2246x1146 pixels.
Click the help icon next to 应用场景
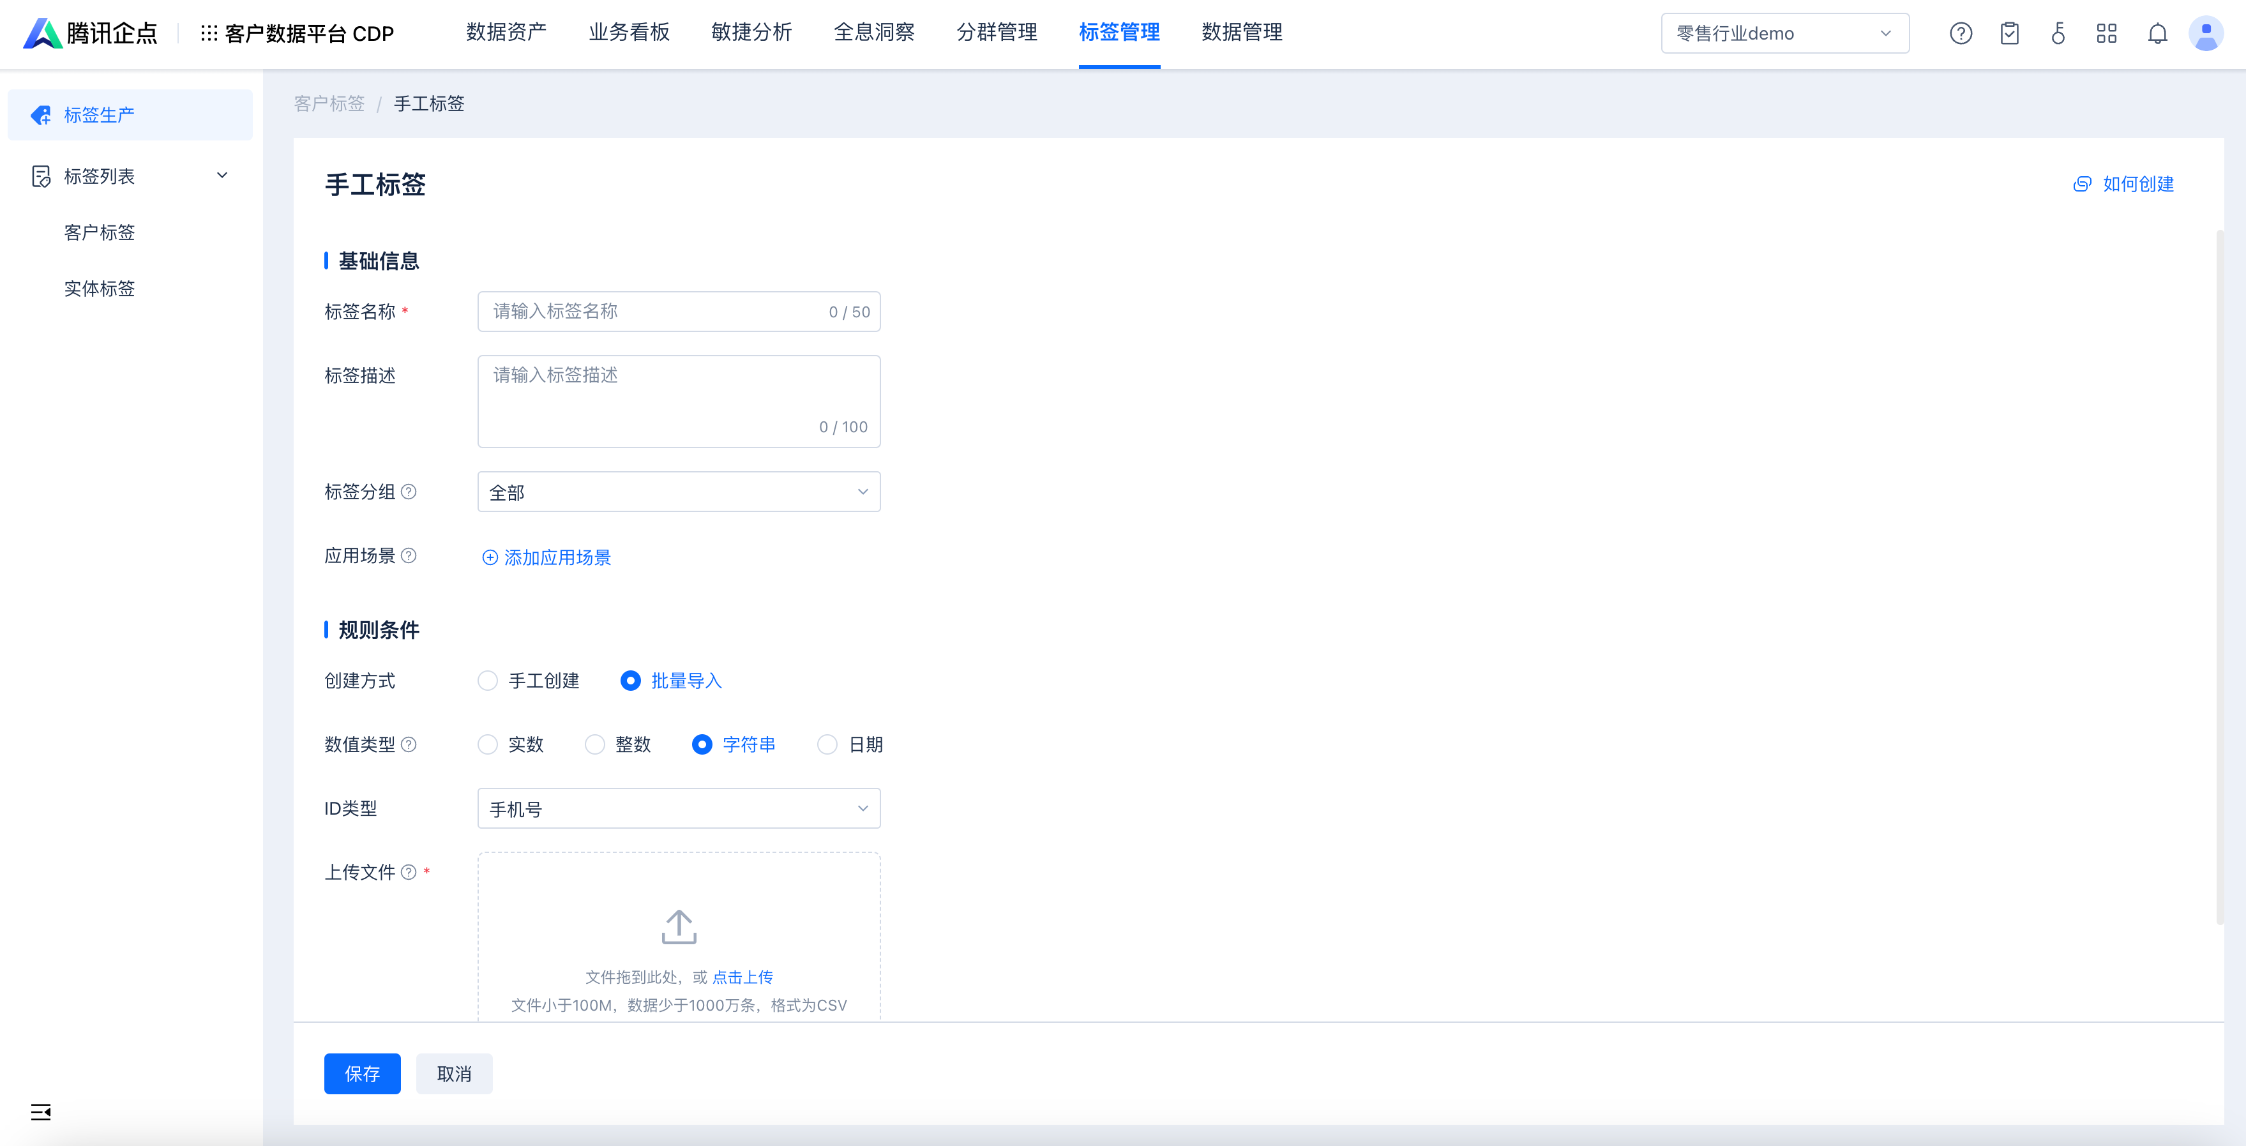[x=408, y=555]
